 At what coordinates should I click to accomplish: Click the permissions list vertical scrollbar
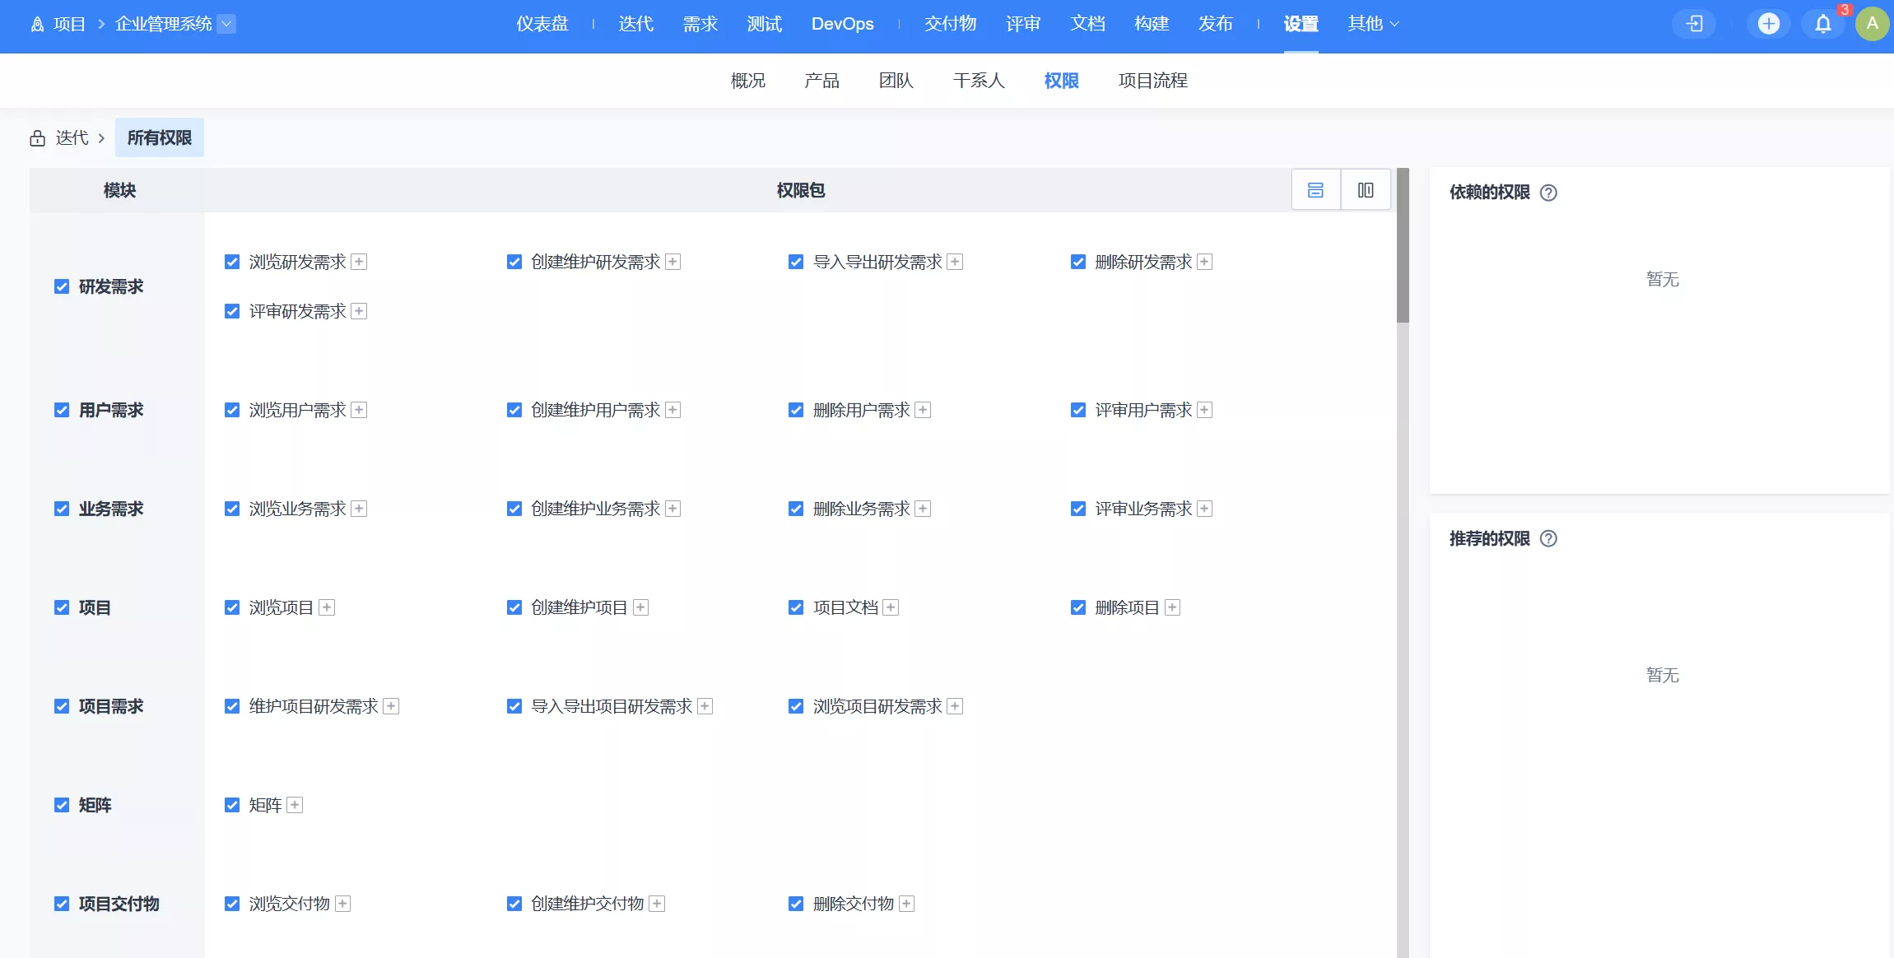tap(1403, 247)
